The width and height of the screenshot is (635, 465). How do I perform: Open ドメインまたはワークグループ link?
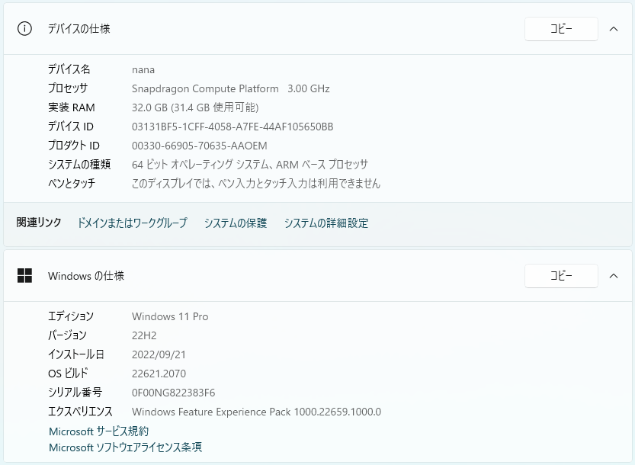point(132,223)
